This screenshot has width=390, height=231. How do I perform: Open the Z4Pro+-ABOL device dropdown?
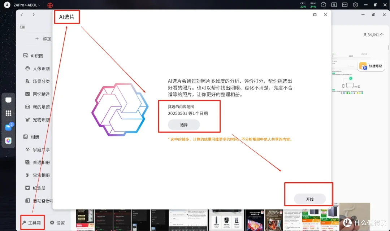point(27,5)
